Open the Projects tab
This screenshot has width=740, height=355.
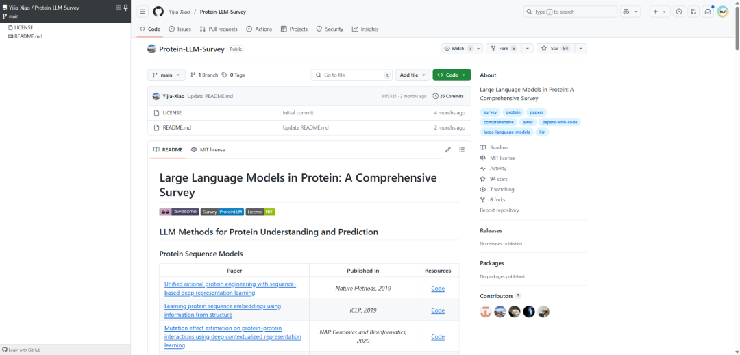pyautogui.click(x=294, y=29)
